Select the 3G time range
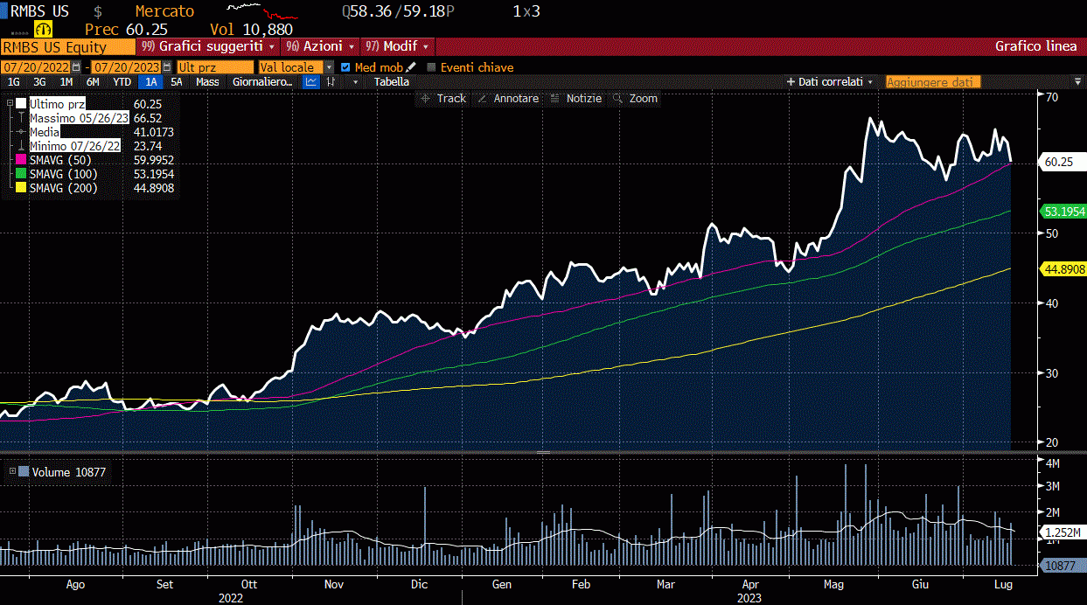 [x=40, y=81]
